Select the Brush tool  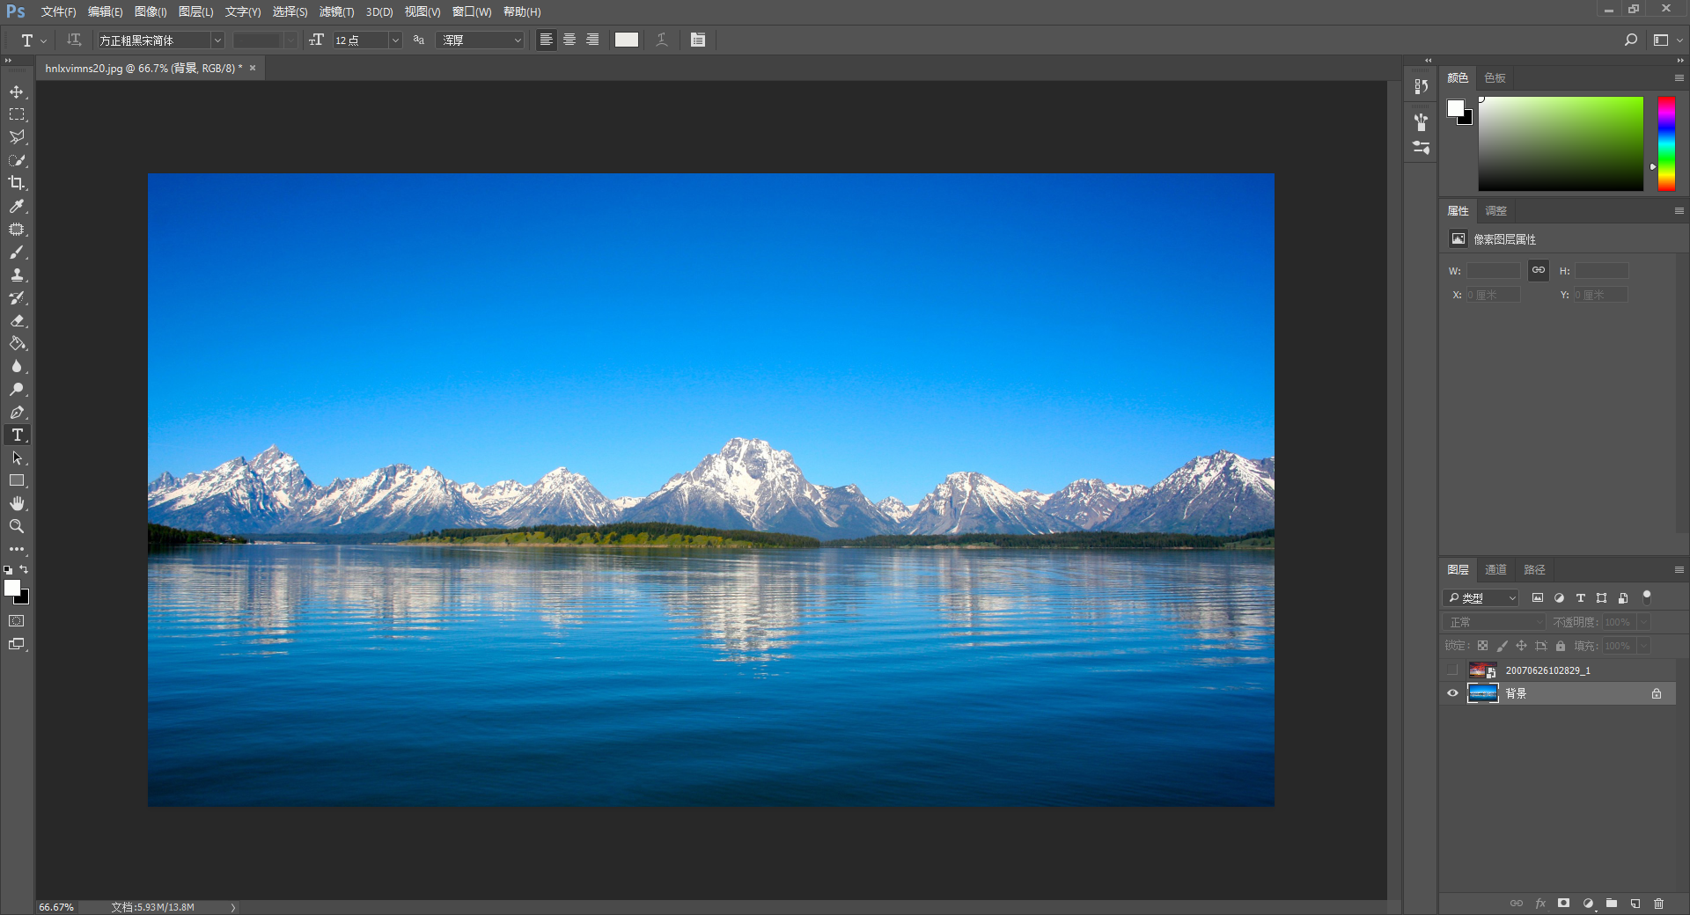pyautogui.click(x=17, y=253)
